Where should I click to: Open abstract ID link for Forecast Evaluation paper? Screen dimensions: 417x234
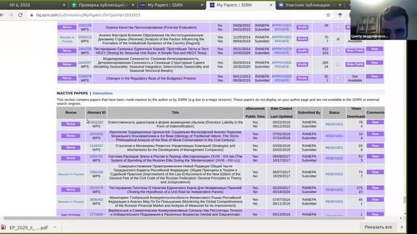click(x=85, y=25)
